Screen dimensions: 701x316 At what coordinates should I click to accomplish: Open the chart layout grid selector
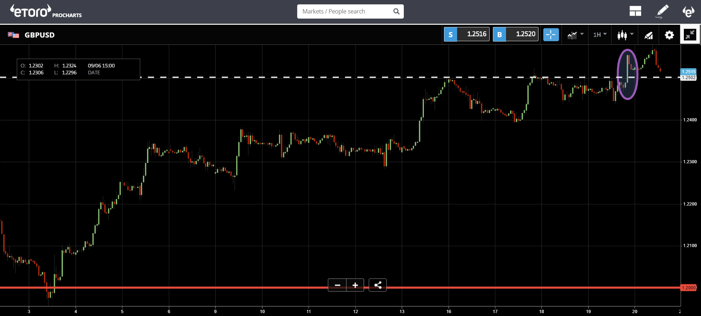(635, 11)
